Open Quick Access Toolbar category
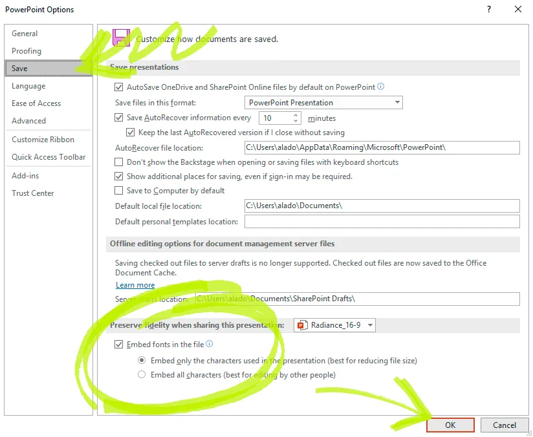 49,157
